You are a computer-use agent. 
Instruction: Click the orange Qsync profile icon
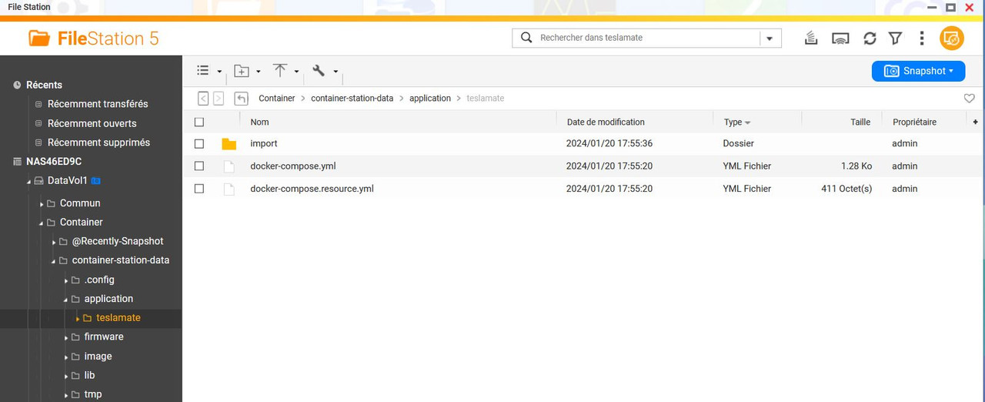(x=952, y=39)
